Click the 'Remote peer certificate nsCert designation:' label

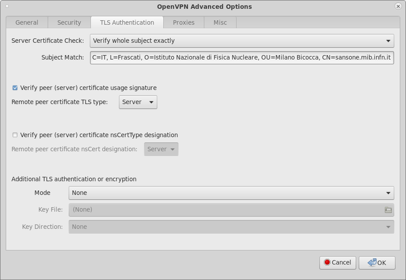pos(74,149)
